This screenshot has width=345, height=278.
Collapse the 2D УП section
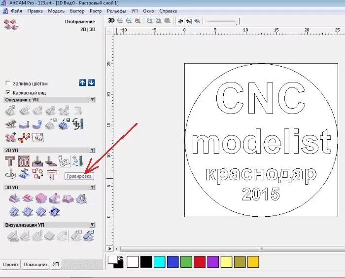93,150
